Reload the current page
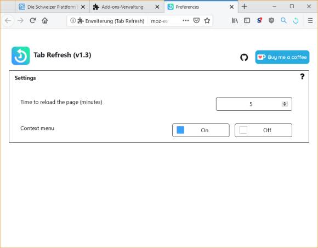The height and width of the screenshot is (248, 318). [x=32, y=20]
